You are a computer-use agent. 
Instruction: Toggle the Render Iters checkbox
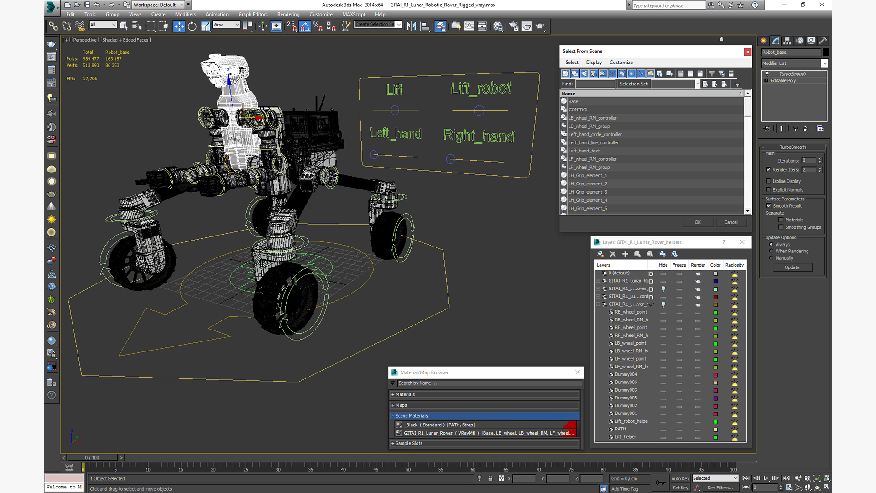coord(768,170)
